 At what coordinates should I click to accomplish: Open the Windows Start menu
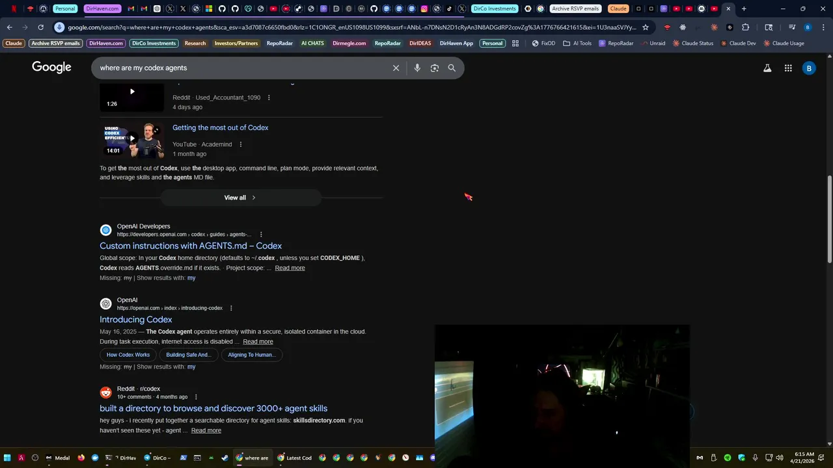[7, 458]
